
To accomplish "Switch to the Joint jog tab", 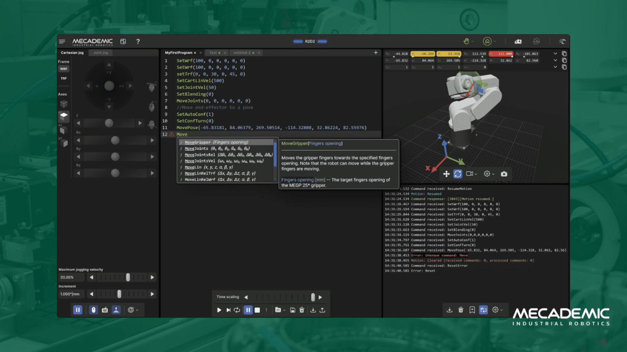I will point(100,53).
